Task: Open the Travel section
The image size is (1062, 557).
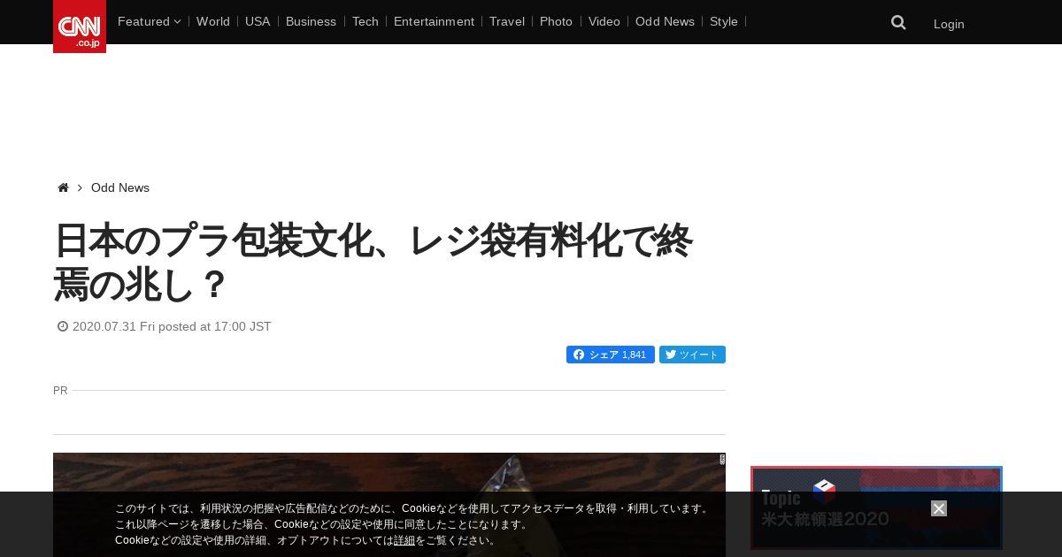Action: (x=507, y=21)
